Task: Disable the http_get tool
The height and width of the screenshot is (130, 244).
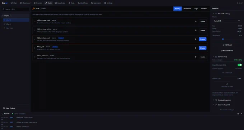Action: pyautogui.click(x=203, y=48)
